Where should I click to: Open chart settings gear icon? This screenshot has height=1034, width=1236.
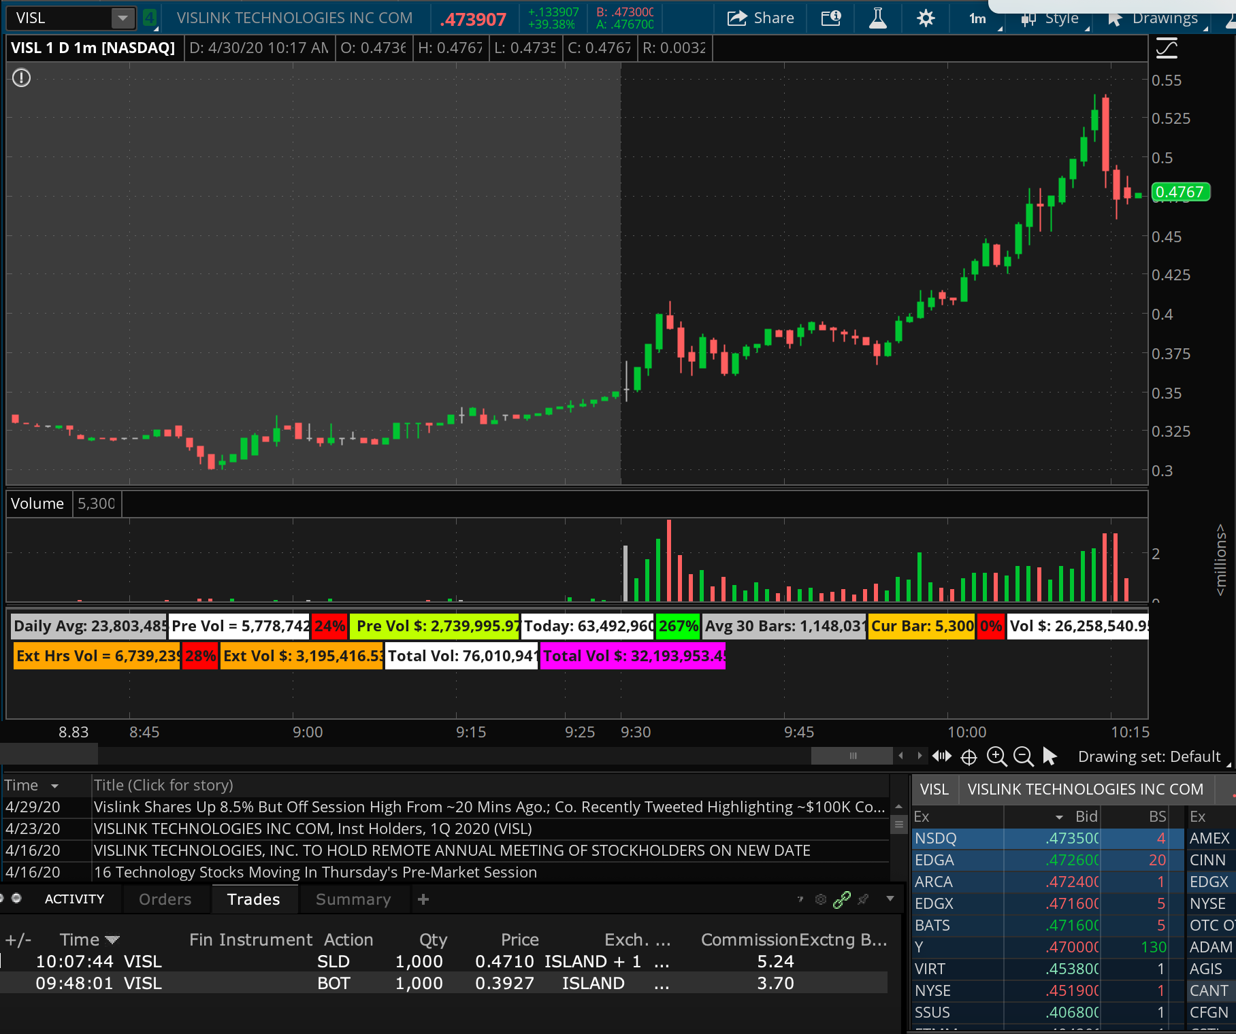(926, 18)
